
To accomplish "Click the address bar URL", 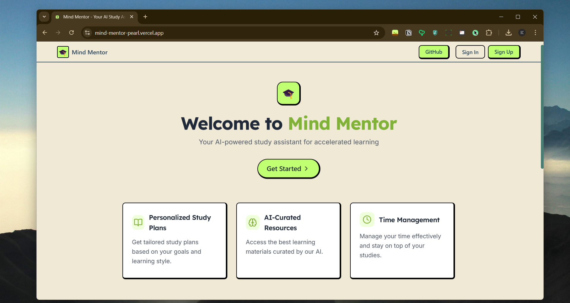I will click(129, 33).
